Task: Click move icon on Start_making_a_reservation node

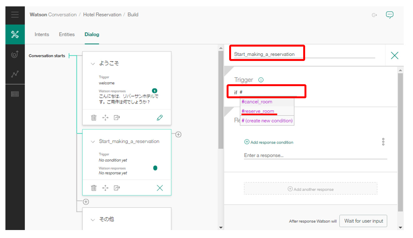Action: pos(105,188)
